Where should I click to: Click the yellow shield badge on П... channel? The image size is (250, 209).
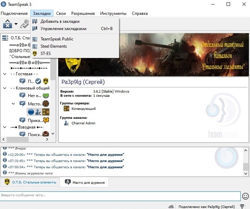point(46,81)
